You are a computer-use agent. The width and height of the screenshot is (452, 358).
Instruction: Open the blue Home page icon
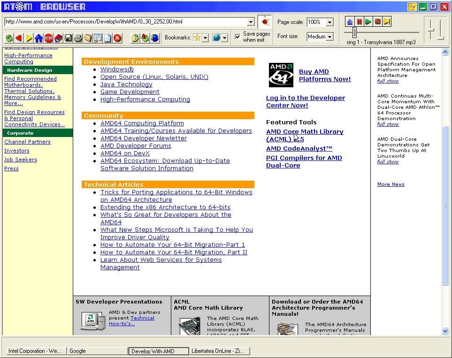click(38, 38)
